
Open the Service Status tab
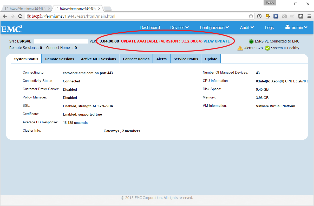click(186, 59)
